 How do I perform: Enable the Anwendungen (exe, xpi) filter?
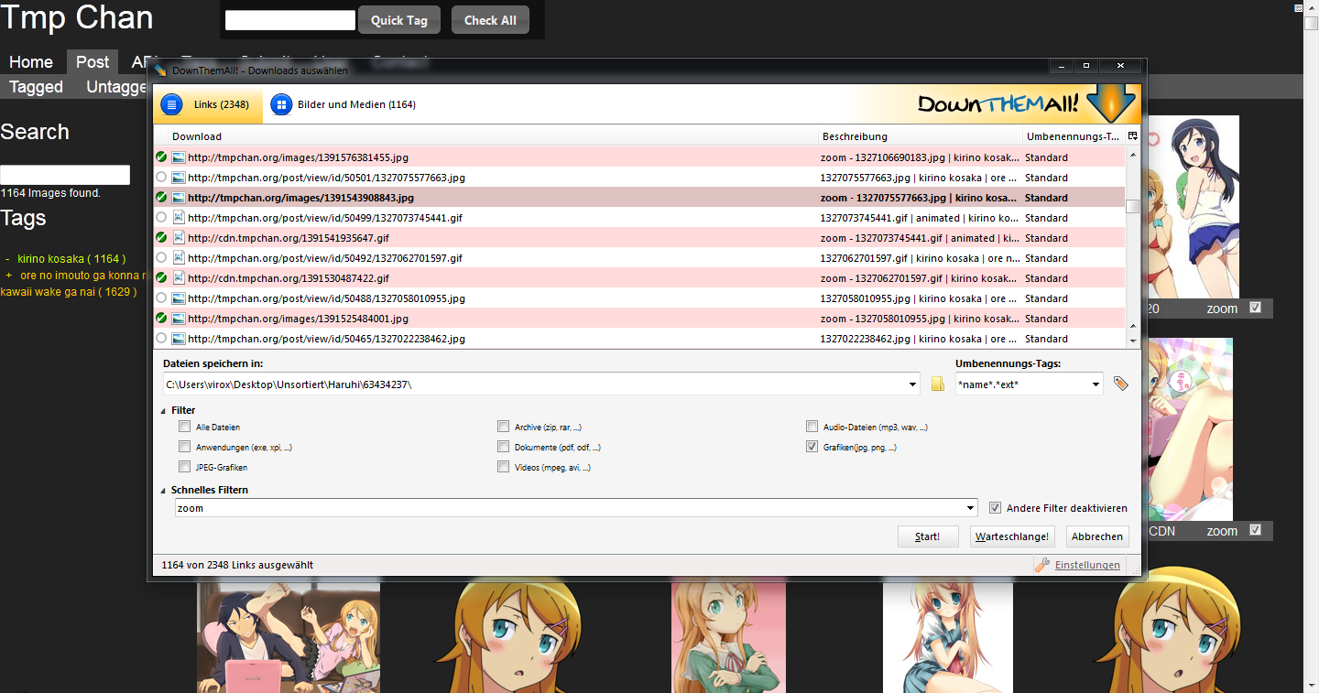click(184, 447)
